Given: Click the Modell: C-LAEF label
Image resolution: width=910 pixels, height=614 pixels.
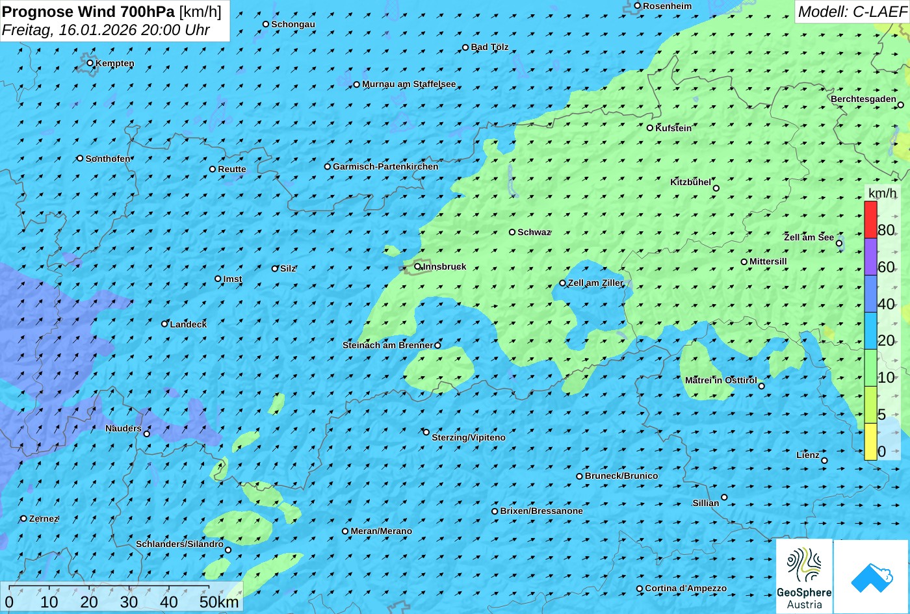Looking at the screenshot, I should pos(851,11).
